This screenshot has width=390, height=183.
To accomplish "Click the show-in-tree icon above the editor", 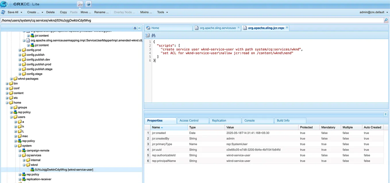I will click(x=148, y=35).
